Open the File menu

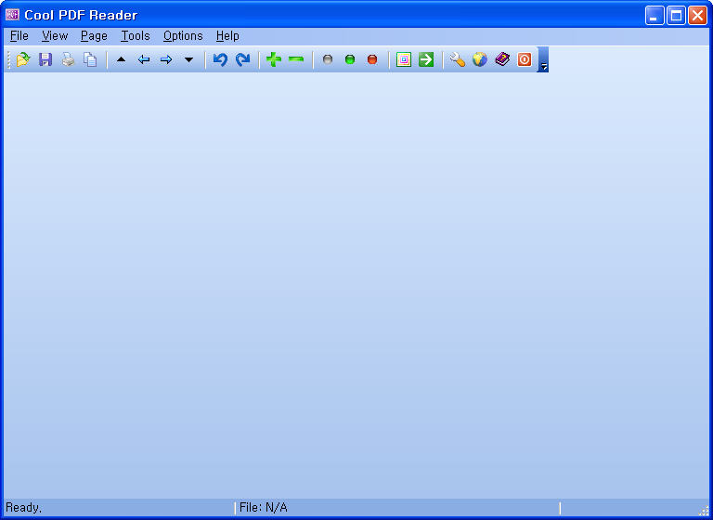pos(19,36)
